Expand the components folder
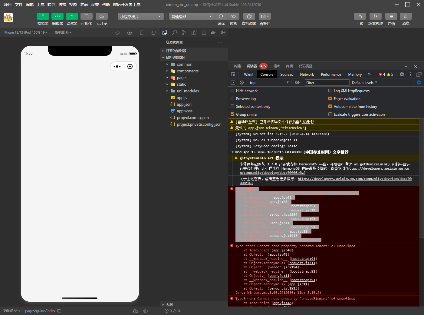Viewport: 424px width, 315px height. (187, 71)
